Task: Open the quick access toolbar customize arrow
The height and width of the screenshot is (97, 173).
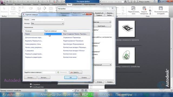Action: point(64,2)
